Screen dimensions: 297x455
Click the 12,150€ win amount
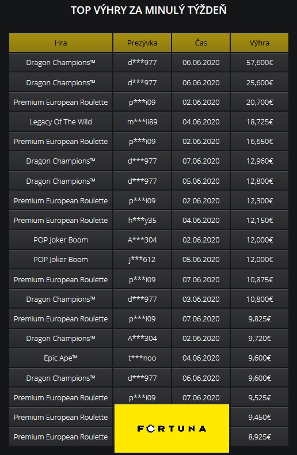260,220
